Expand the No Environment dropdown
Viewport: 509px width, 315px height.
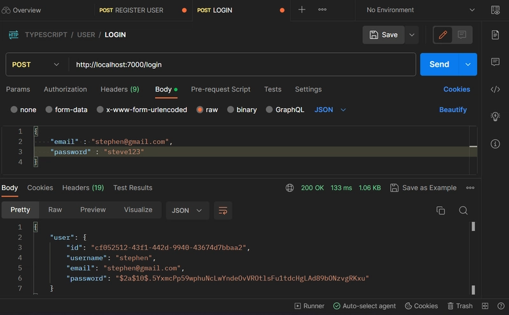(421, 10)
